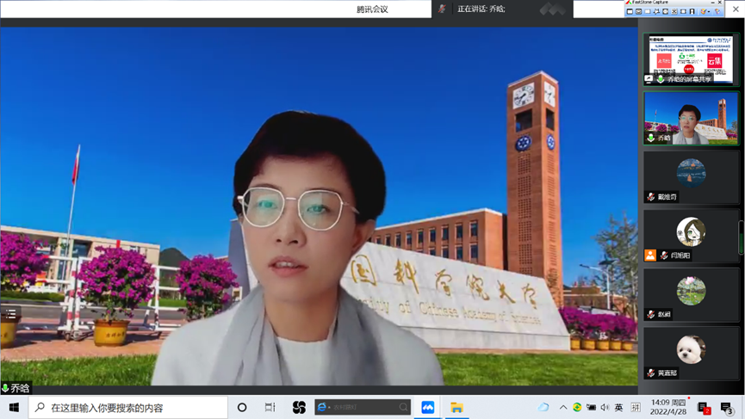
Task: Select 乔晗's camera video tile
Action: pos(691,118)
